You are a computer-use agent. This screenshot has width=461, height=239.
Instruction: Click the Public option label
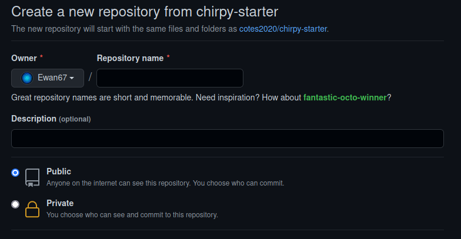(x=59, y=171)
